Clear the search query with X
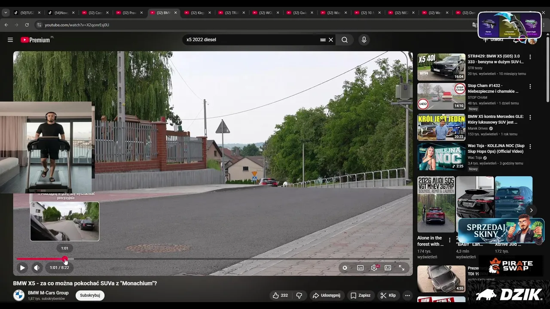 click(331, 40)
